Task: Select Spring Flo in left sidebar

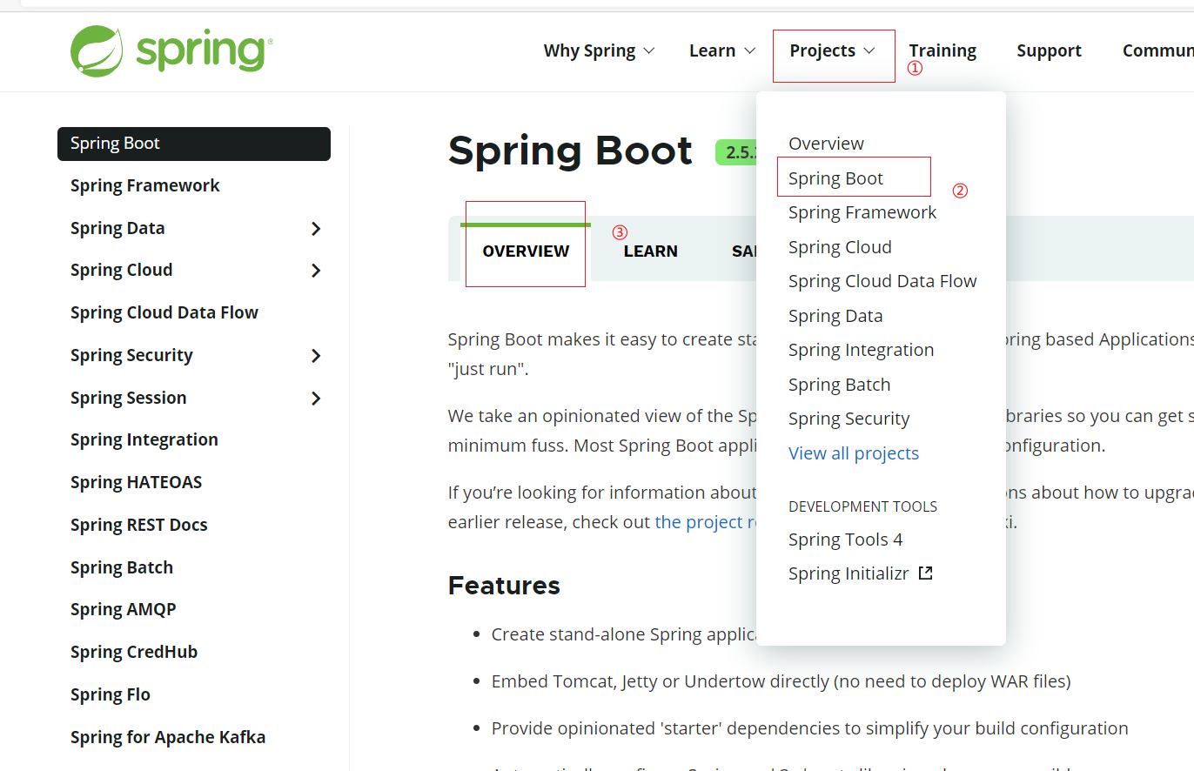Action: point(111,694)
